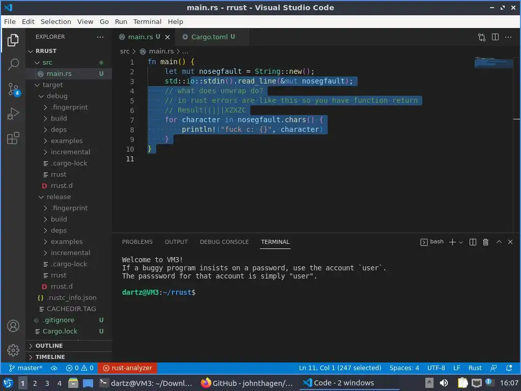Go to line via Ln 11, Col 1
The image size is (521, 391).
pos(340,368)
